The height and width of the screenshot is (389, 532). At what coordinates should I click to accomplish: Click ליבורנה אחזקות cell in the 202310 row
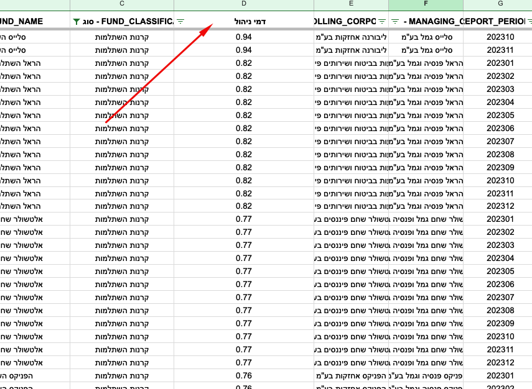[351, 37]
